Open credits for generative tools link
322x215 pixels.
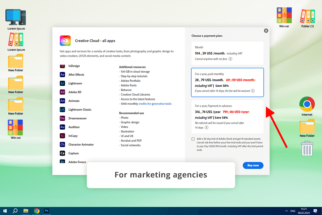coord(155,104)
